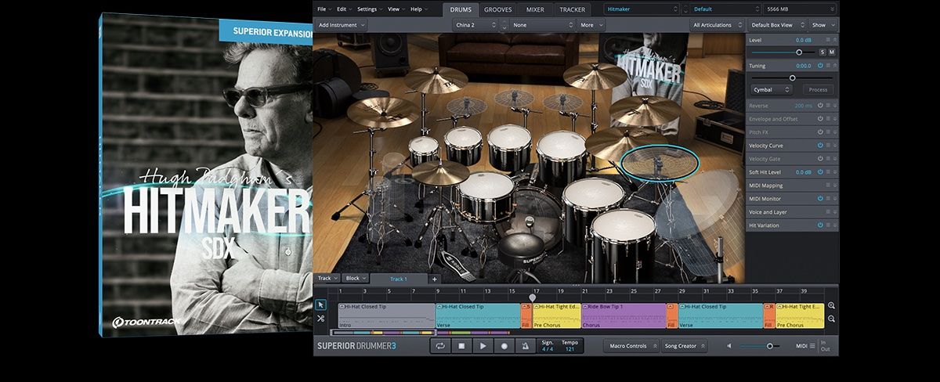Switch to the Grooves tab
The image size is (940, 382).
coord(498,9)
